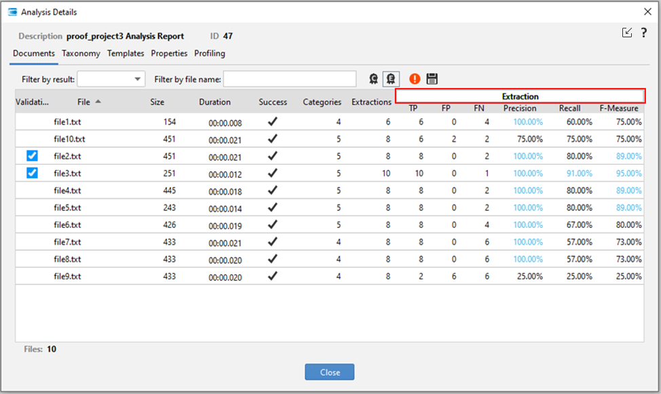The width and height of the screenshot is (661, 394).
Task: Uncheck the validation checkbox for file3.txt
Action: click(32, 173)
